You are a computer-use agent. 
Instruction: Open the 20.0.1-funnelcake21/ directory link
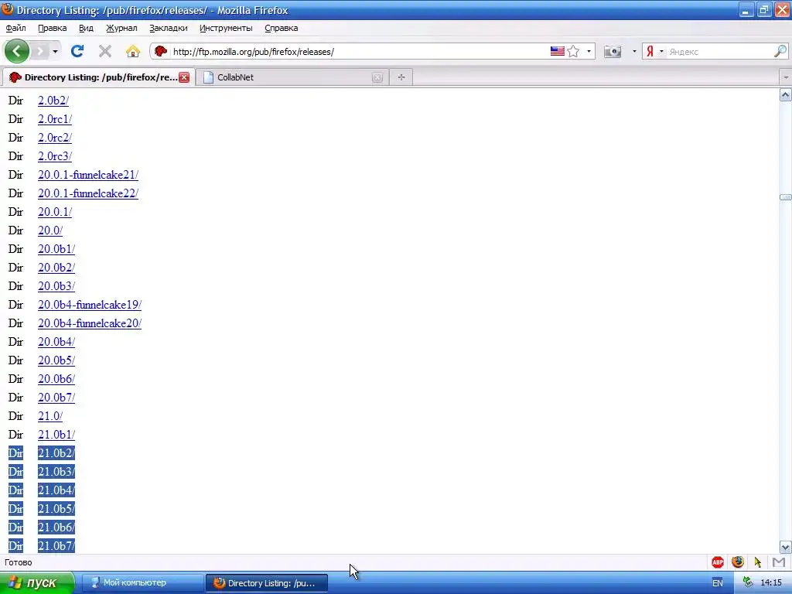(88, 175)
